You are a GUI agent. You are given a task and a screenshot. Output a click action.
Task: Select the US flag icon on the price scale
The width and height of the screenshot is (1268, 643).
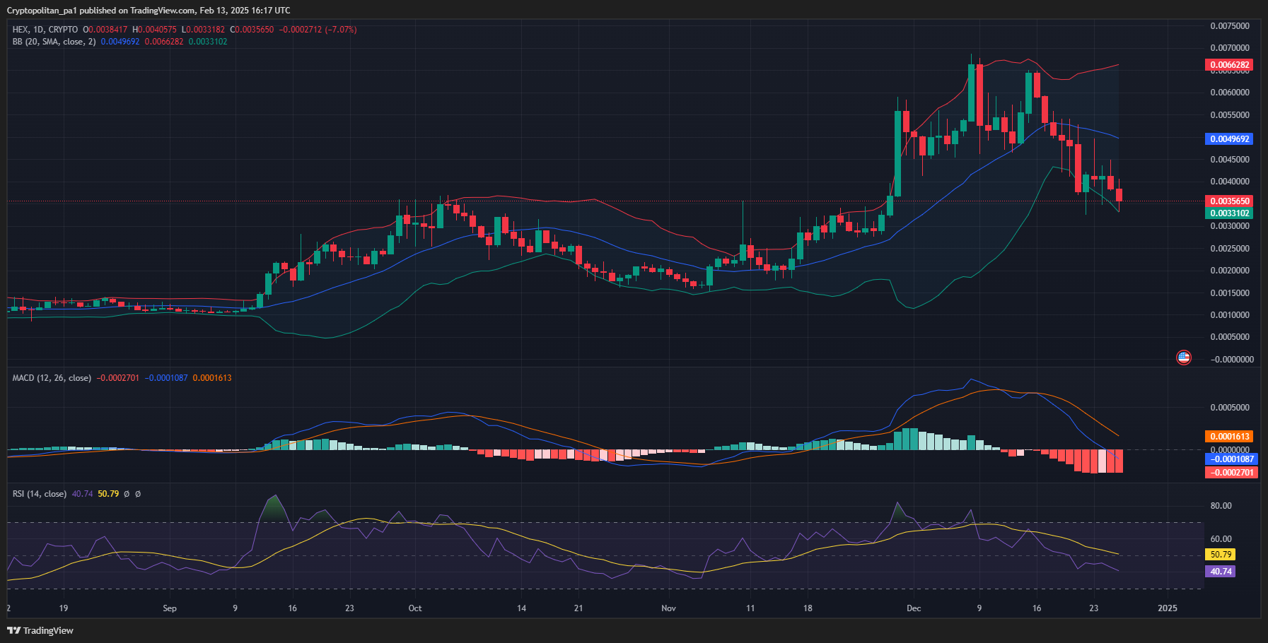click(x=1185, y=358)
